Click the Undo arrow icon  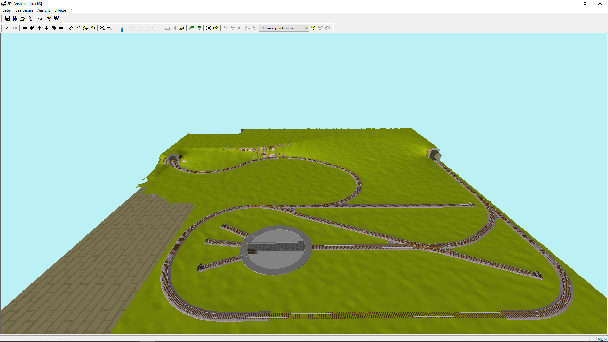[x=8, y=28]
